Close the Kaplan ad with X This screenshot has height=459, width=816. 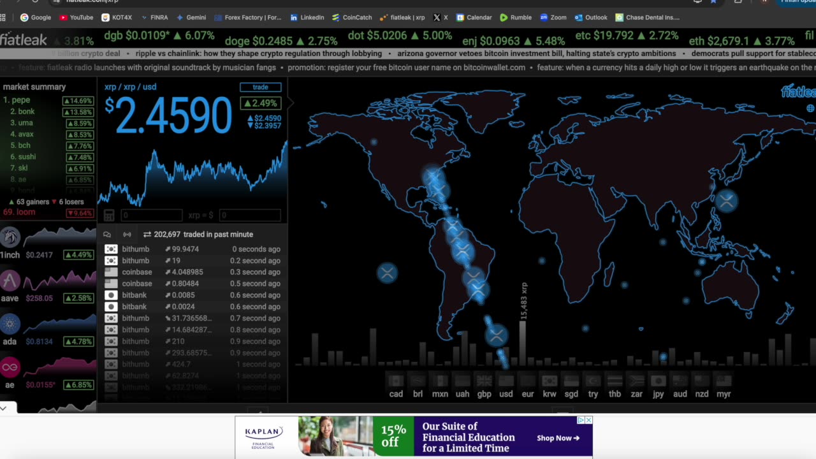[x=589, y=420]
